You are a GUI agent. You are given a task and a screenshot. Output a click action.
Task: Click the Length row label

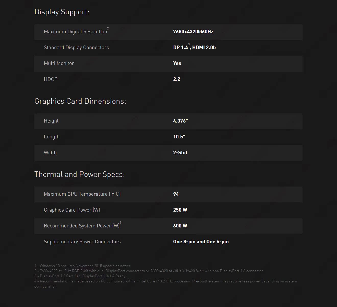tap(52, 137)
